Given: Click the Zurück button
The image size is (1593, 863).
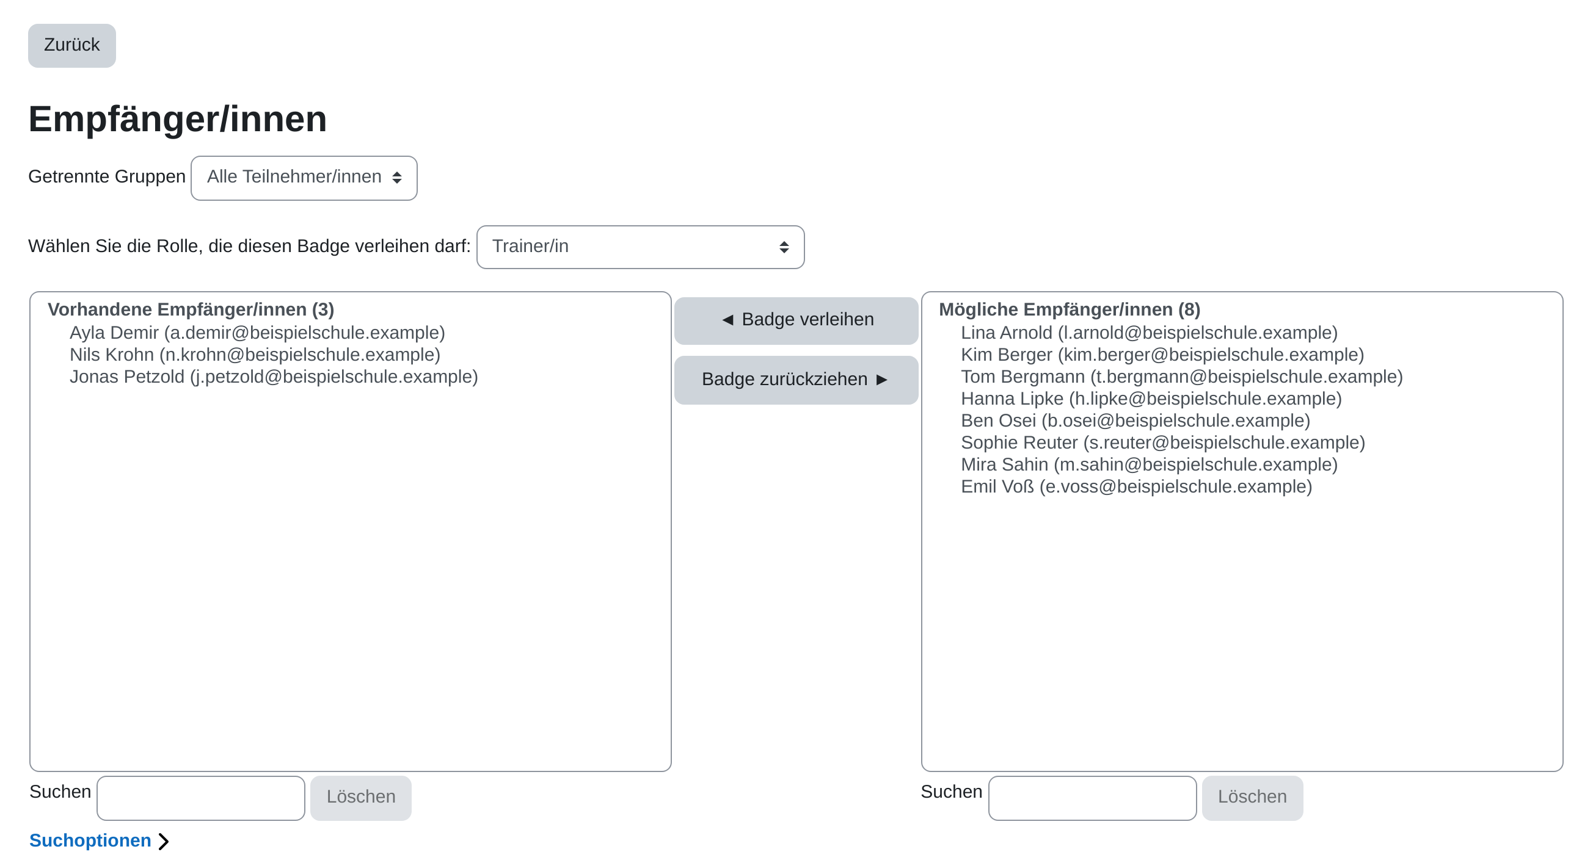Looking at the screenshot, I should 71,45.
